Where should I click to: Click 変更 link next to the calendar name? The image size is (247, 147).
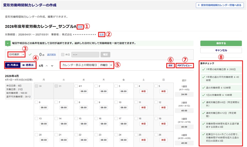coord(80,27)
